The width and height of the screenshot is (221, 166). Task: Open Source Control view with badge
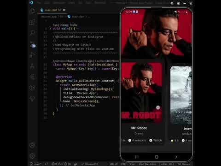(x=33, y=44)
